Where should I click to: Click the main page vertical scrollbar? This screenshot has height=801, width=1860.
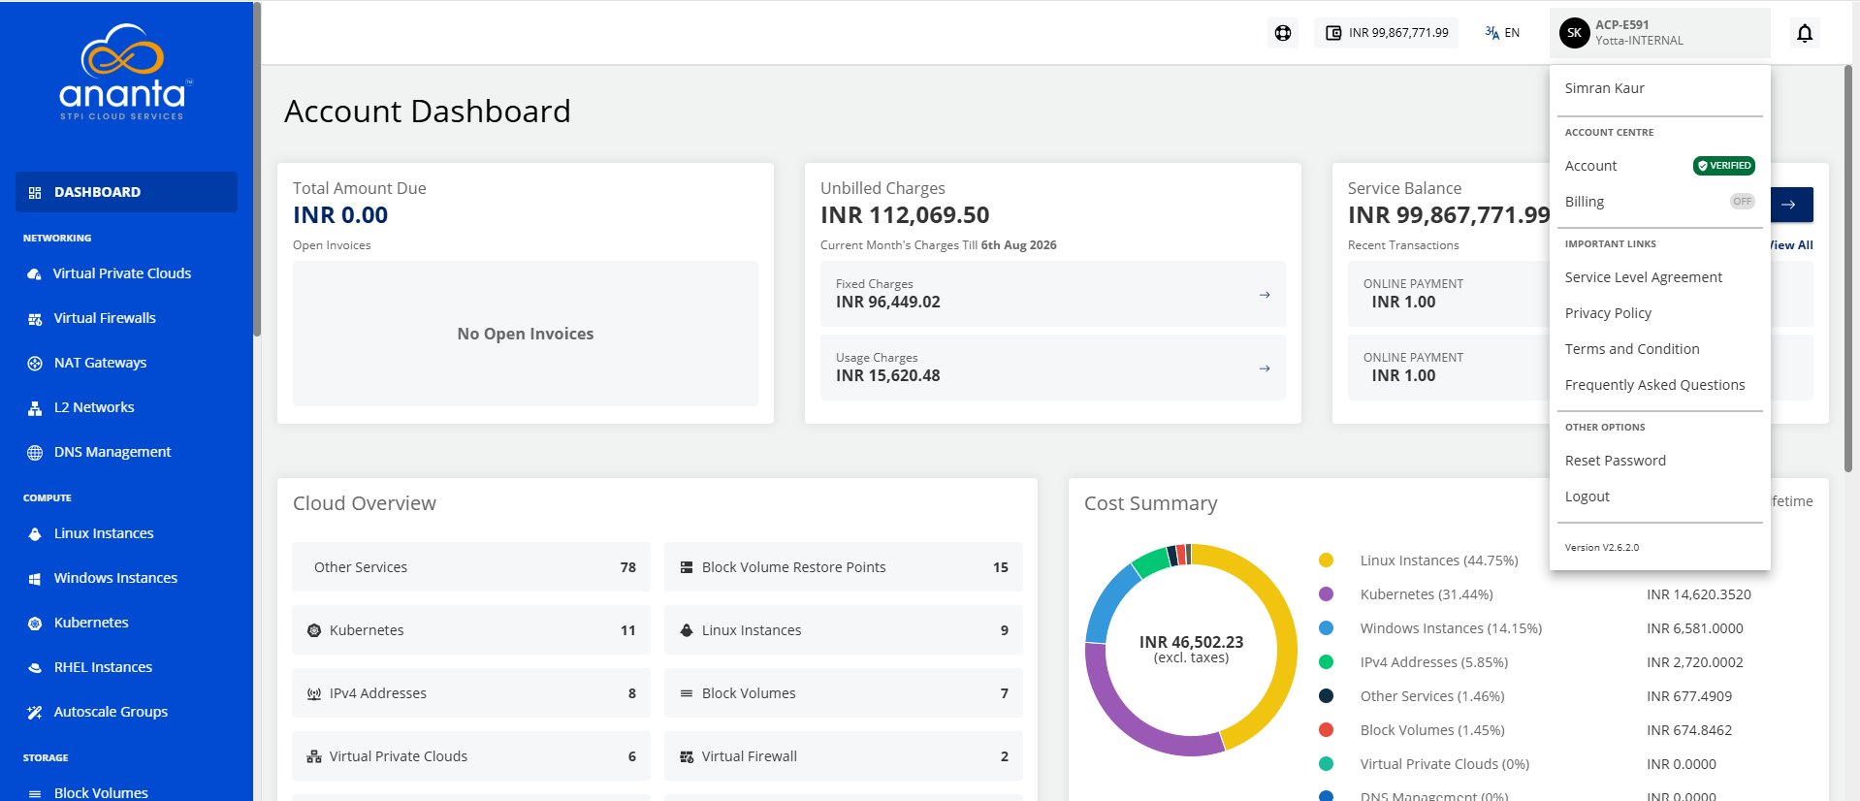[1848, 269]
